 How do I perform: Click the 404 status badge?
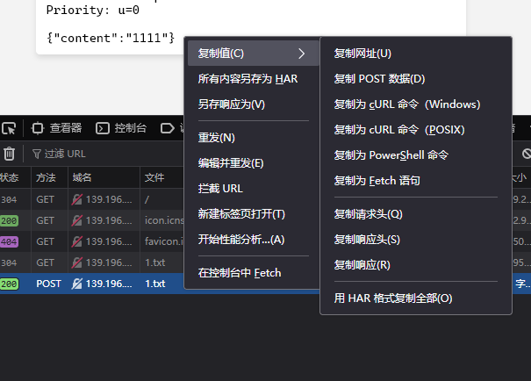point(9,241)
